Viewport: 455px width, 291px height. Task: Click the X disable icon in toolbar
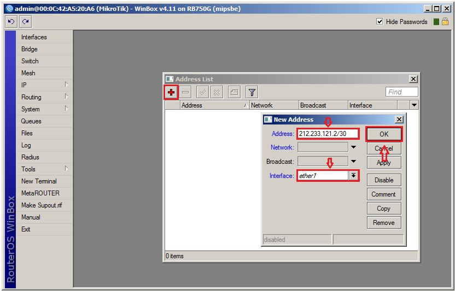[x=217, y=92]
